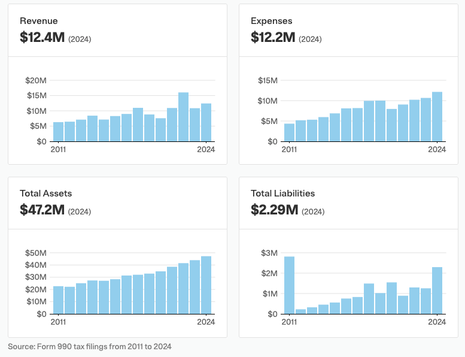Image resolution: width=465 pixels, height=357 pixels.
Task: Click the 2024 x-axis label in Total Liabilities chart
Action: pos(437,322)
